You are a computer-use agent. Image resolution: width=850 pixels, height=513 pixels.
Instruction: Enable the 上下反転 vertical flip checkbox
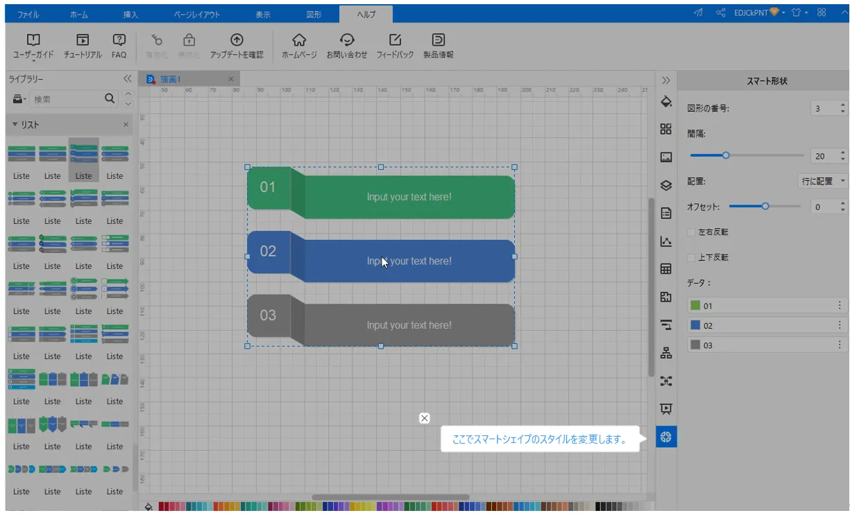click(x=691, y=257)
